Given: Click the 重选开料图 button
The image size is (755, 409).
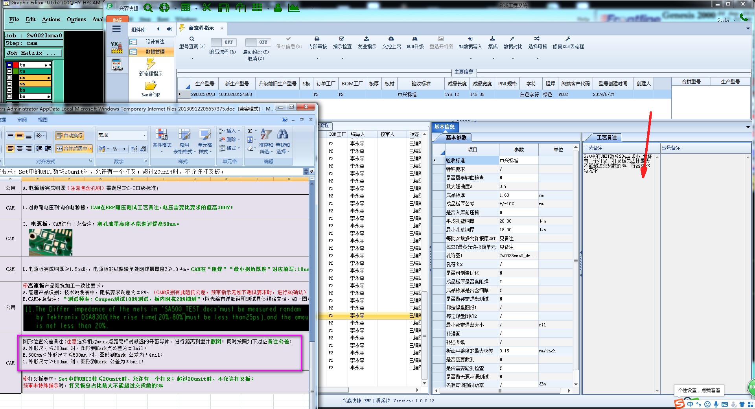Looking at the screenshot, I should click(x=441, y=42).
